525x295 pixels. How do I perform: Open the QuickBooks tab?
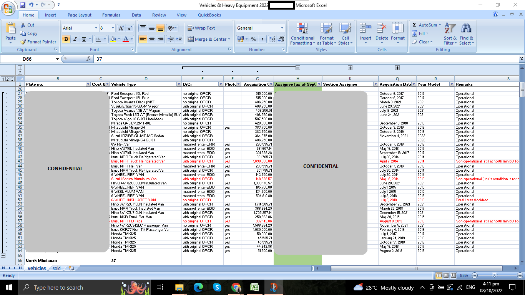pyautogui.click(x=209, y=15)
